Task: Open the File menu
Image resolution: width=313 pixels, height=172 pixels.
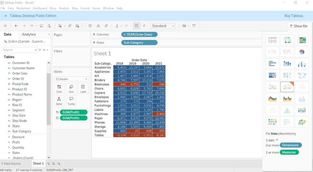Action: point(3,8)
